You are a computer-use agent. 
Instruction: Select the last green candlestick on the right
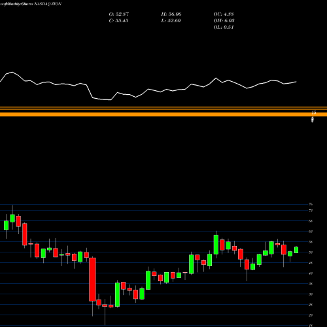pos(296,250)
